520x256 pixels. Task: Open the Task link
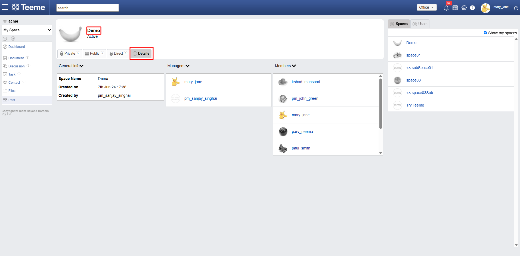(x=12, y=74)
